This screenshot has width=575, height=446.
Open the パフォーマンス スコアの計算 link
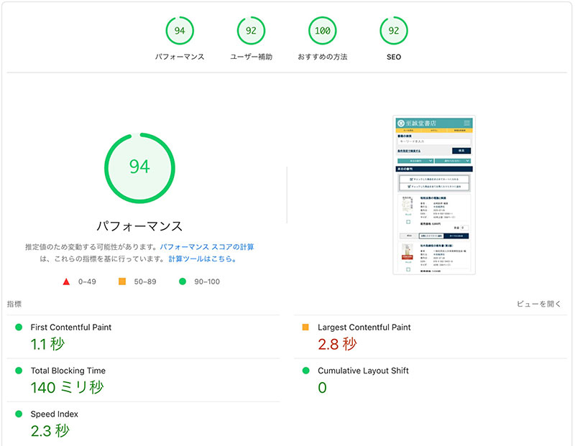[x=207, y=246]
